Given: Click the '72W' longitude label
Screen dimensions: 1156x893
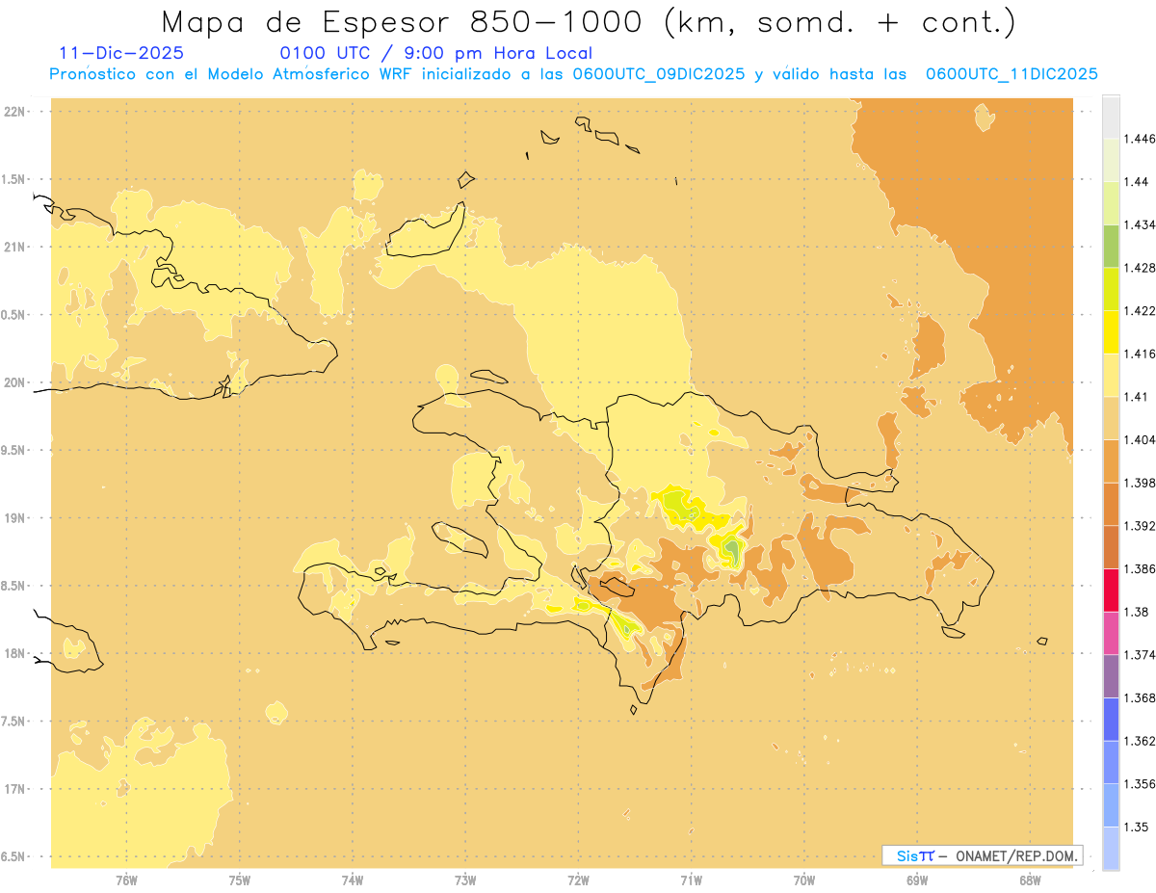Looking at the screenshot, I should click(578, 880).
